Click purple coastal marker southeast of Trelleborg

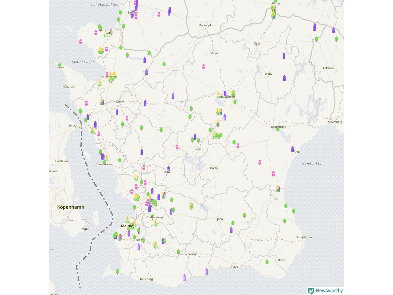pos(185,277)
